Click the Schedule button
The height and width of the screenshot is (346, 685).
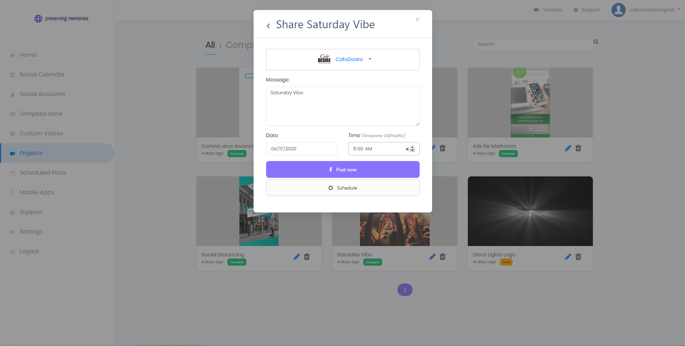coord(342,188)
